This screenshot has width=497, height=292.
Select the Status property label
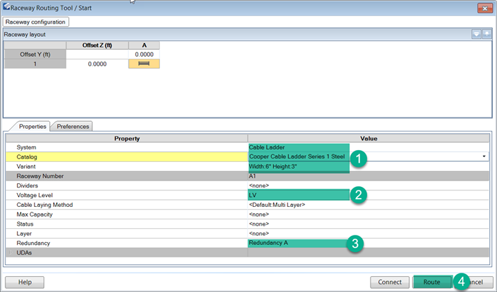point(25,223)
